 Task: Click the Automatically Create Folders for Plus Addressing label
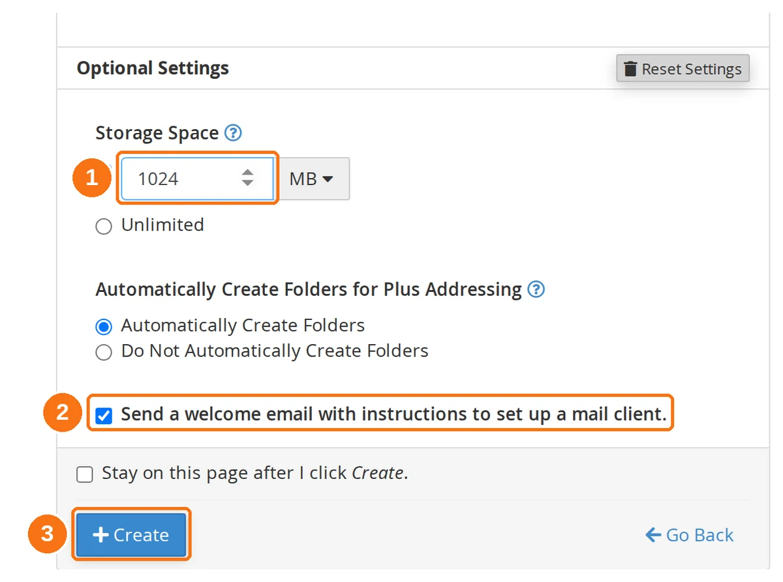coord(309,289)
